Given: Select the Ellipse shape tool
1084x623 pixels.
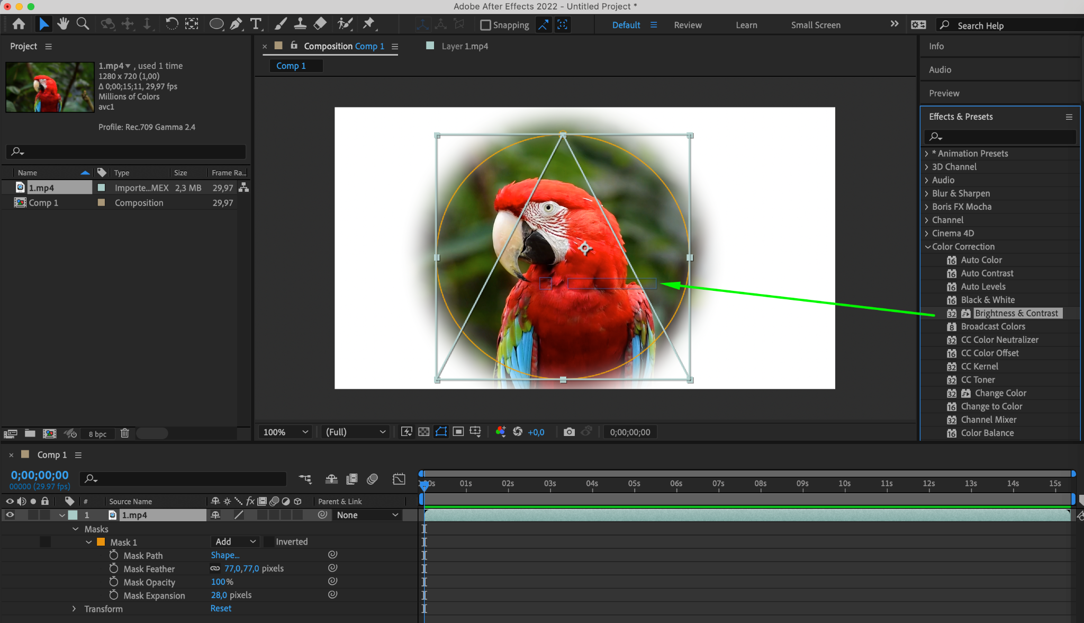Looking at the screenshot, I should point(216,24).
